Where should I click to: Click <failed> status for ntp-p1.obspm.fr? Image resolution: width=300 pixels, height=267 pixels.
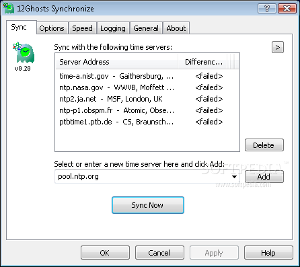pos(209,110)
